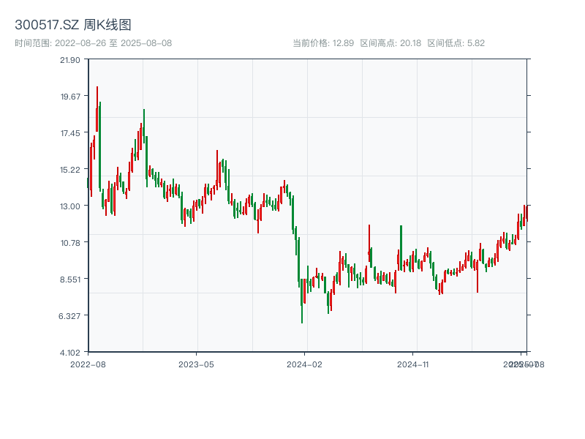Click the 21.90 price axis label

[x=70, y=59]
